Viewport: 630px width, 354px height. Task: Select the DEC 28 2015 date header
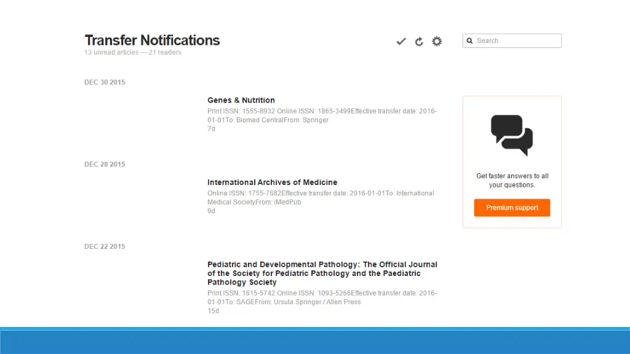pyautogui.click(x=105, y=164)
